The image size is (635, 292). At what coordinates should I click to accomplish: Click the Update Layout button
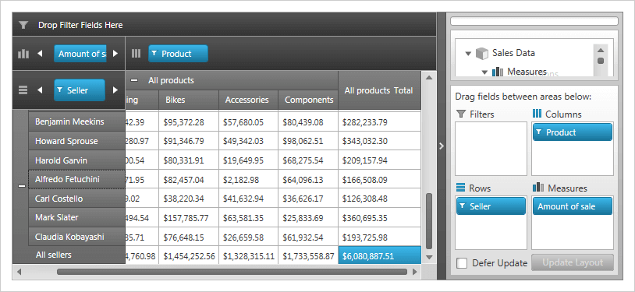(573, 262)
